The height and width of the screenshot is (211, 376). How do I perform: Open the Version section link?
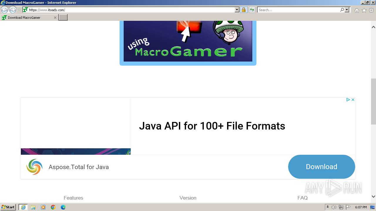[x=188, y=198]
